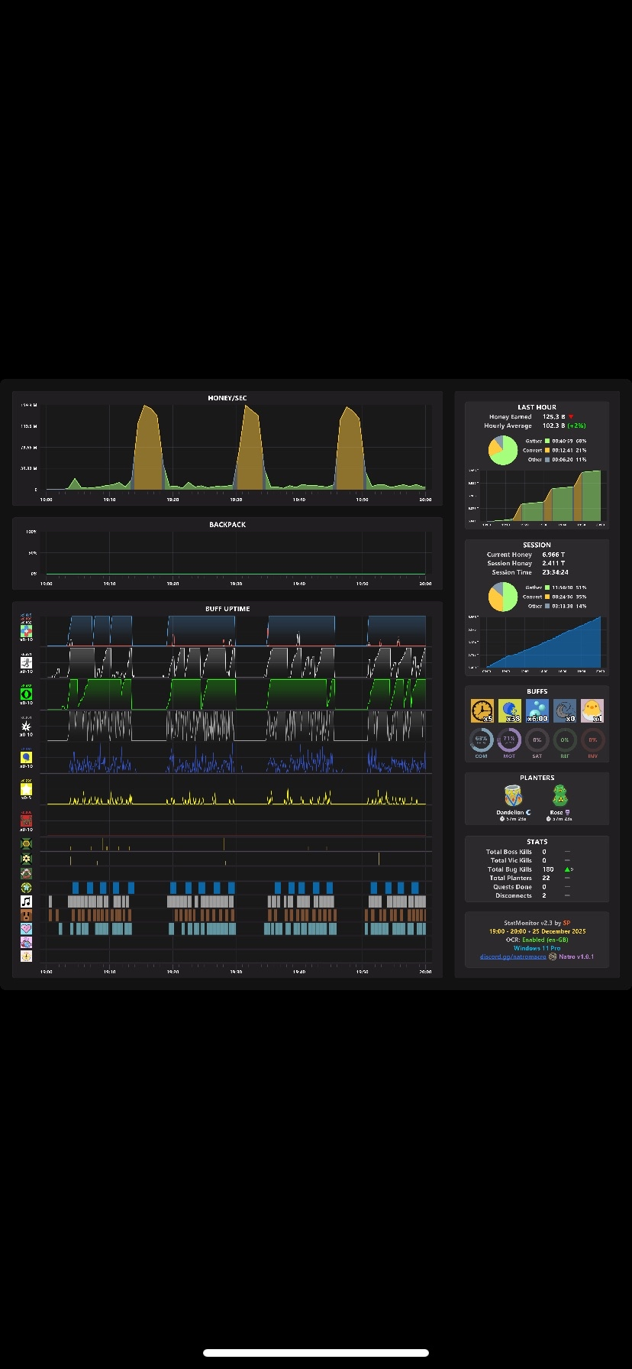
Task: Click the green eye focus buff icon
Action: [26, 694]
